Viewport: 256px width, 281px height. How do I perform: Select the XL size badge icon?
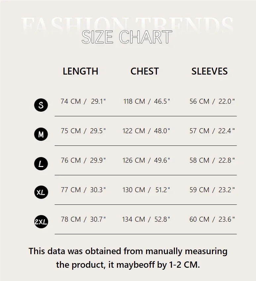(41, 192)
